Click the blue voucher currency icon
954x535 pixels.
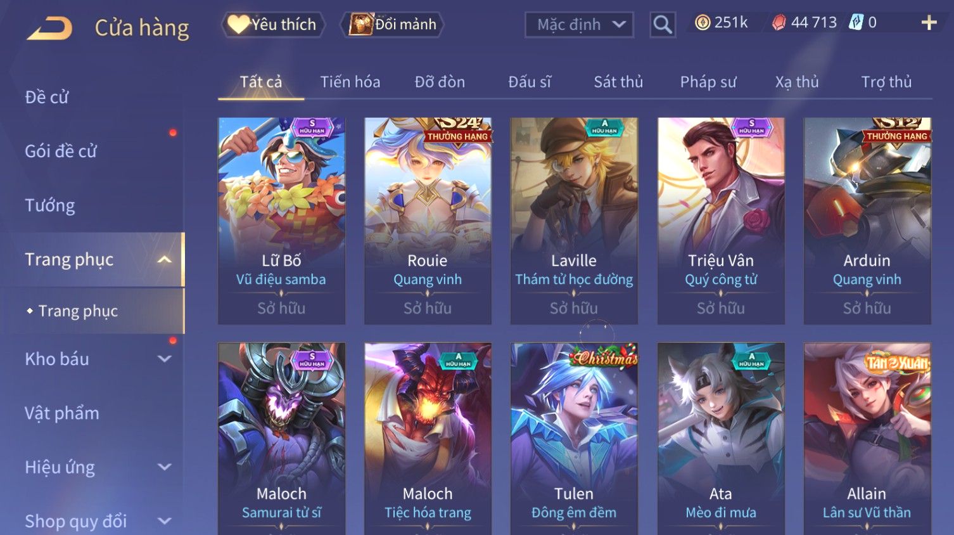pyautogui.click(x=856, y=23)
